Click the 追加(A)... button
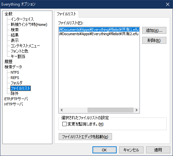173x156 pixels. click(154, 30)
